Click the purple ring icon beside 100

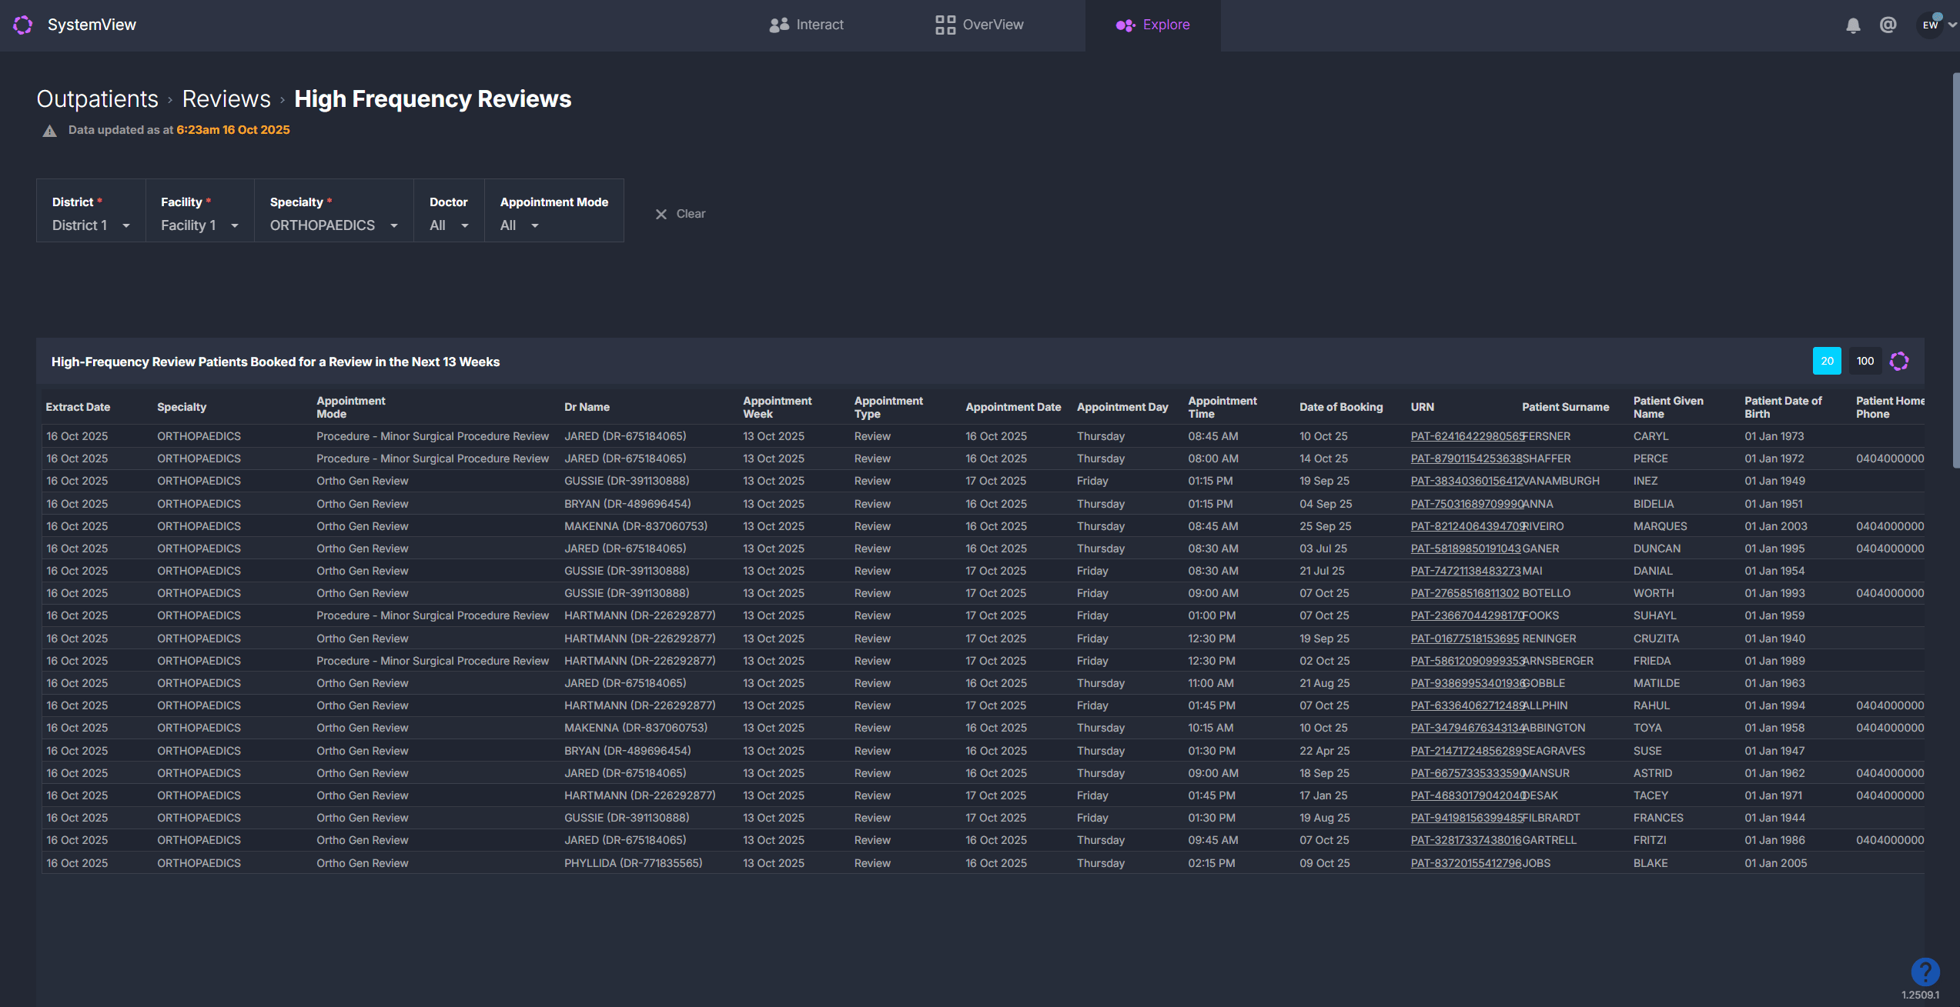1899,361
